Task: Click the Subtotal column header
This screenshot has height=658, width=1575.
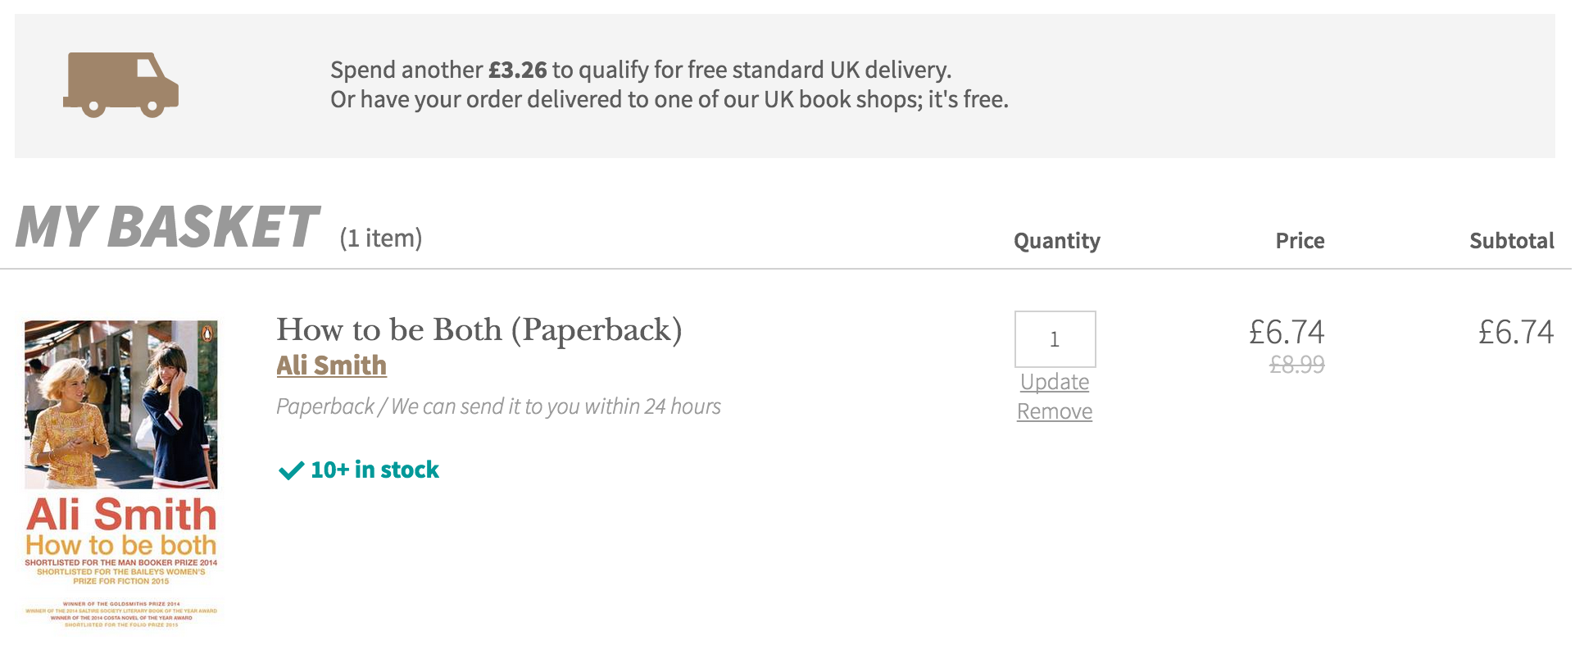Action: tap(1512, 241)
